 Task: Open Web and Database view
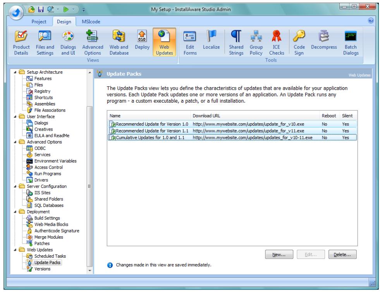[119, 43]
